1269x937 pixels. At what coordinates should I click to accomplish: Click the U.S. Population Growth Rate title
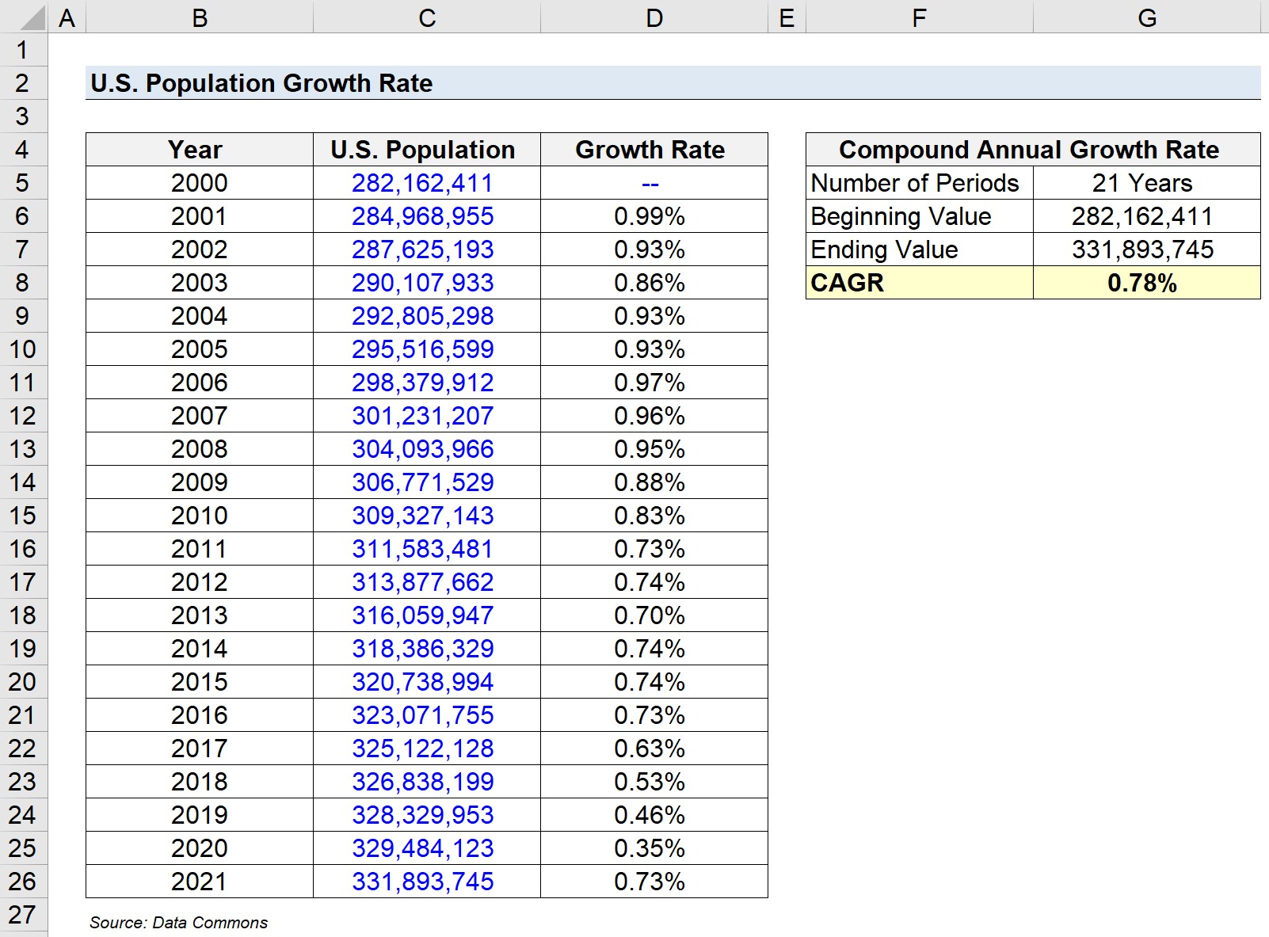pos(261,83)
